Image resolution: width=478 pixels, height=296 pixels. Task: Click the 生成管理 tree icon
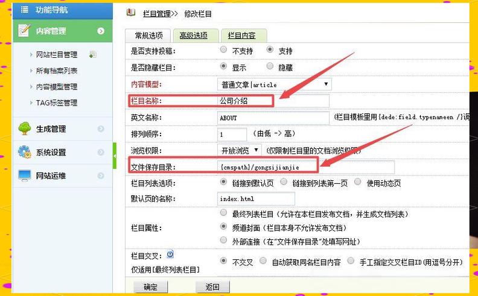[25, 128]
